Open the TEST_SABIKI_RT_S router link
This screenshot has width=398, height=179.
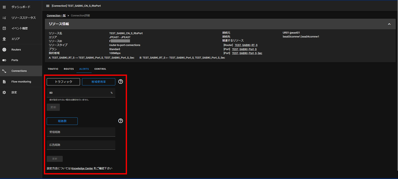[246, 45]
